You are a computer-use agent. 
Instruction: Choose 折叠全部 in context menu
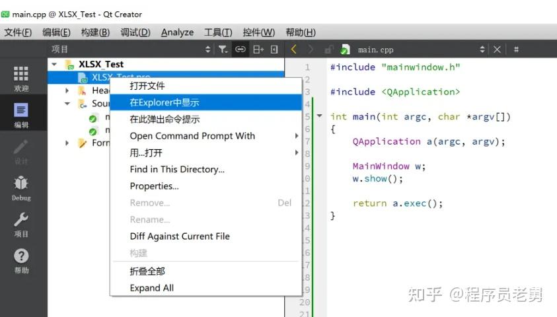coord(206,271)
